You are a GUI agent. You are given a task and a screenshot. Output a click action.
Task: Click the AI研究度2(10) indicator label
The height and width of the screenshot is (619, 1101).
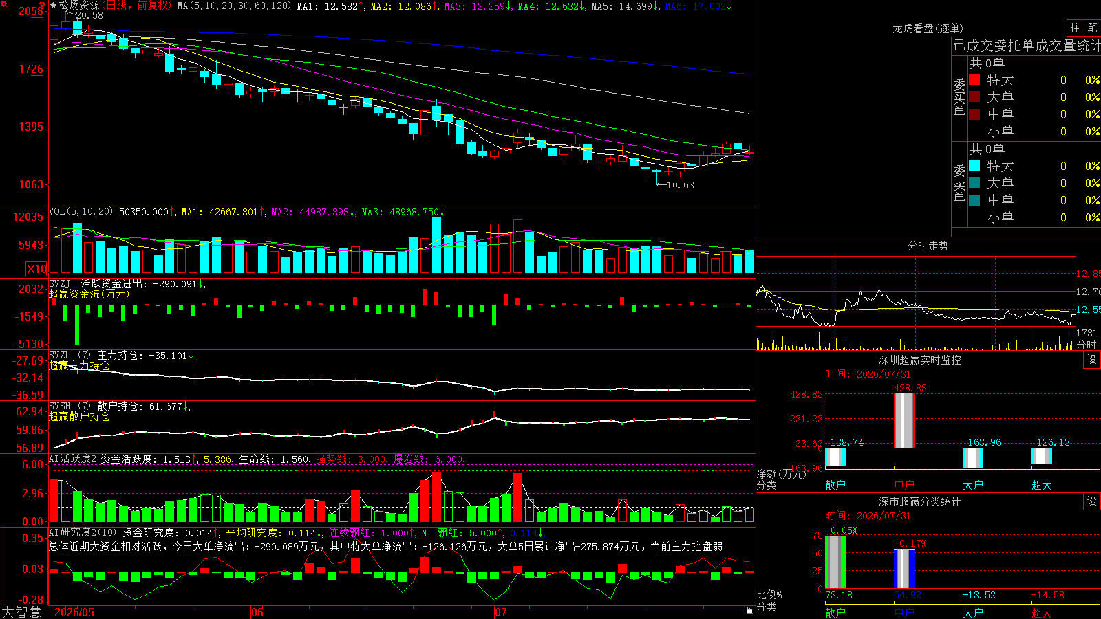coord(83,532)
